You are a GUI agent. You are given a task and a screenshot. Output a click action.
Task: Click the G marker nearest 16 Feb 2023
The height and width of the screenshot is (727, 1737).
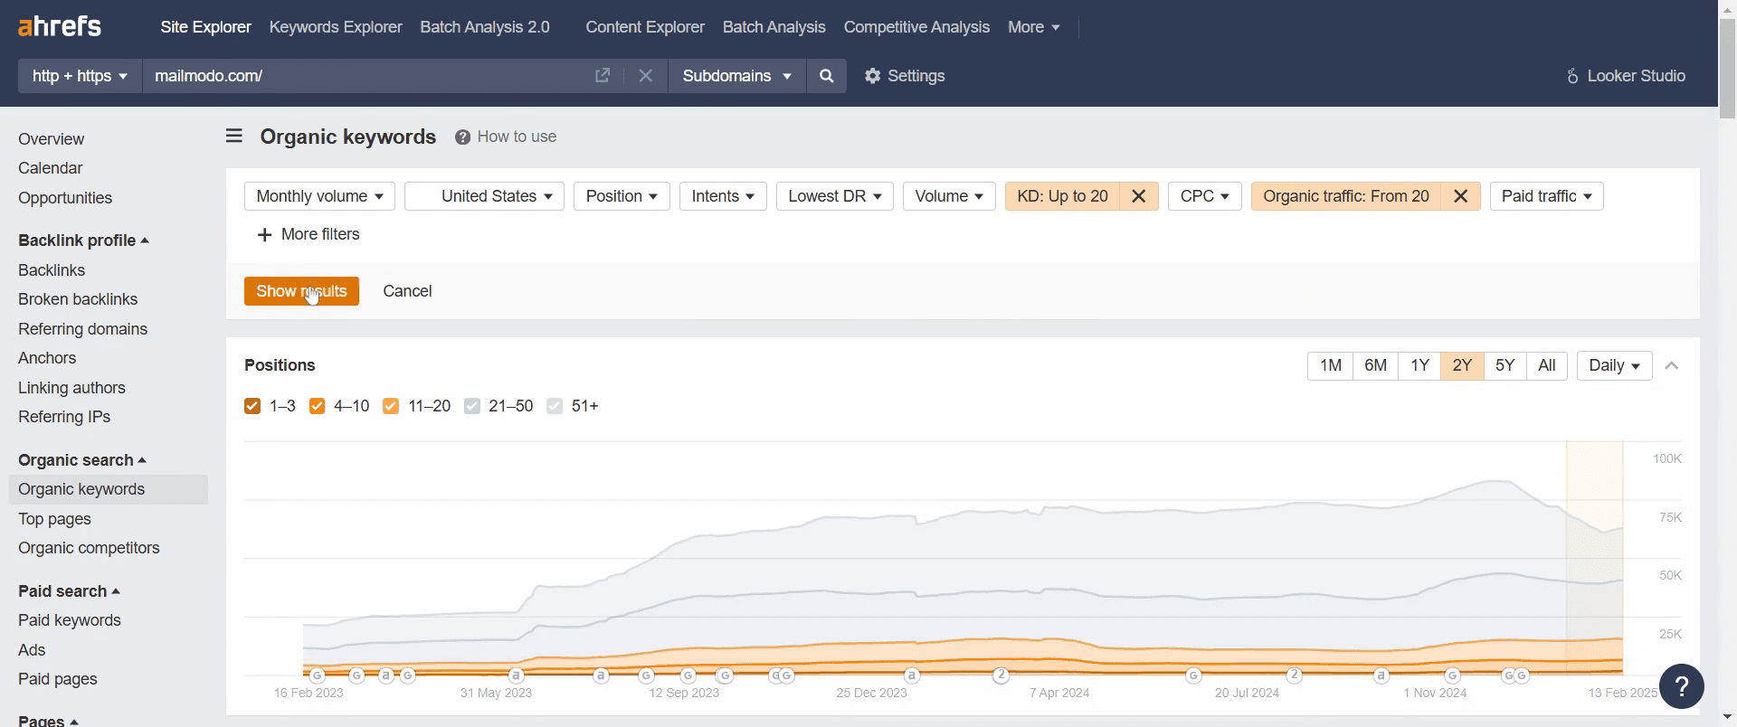pyautogui.click(x=317, y=675)
